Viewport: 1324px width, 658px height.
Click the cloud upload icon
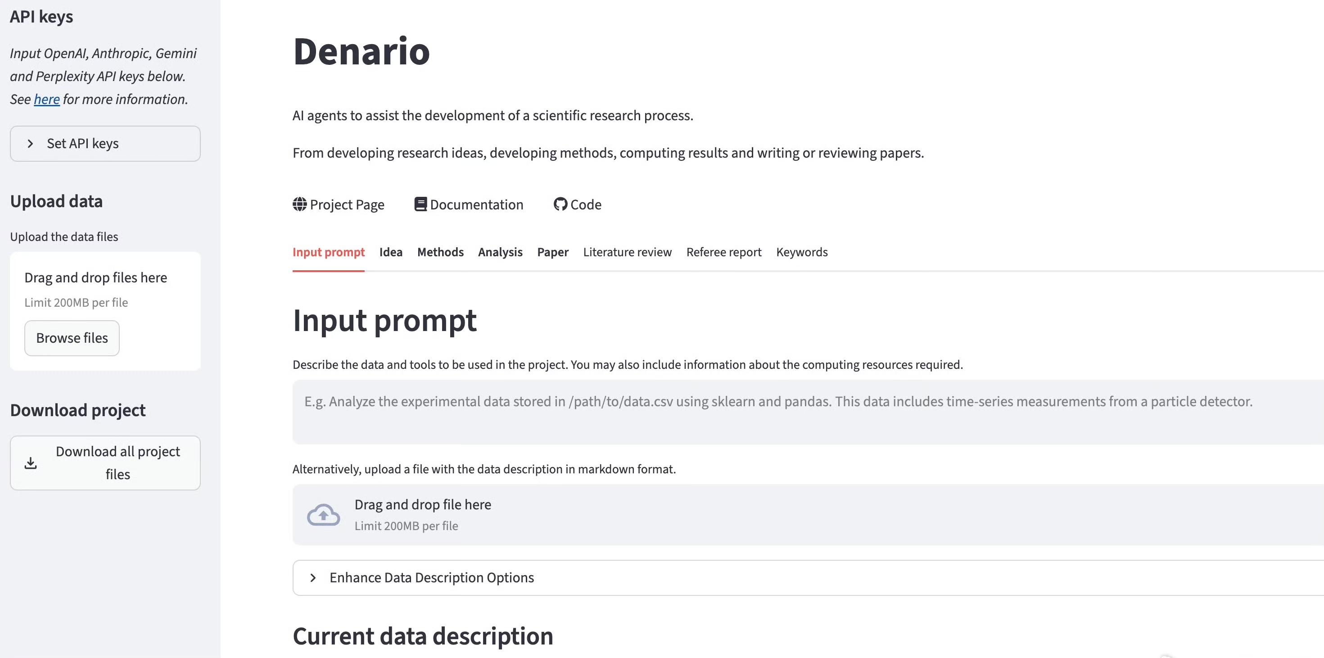(323, 515)
